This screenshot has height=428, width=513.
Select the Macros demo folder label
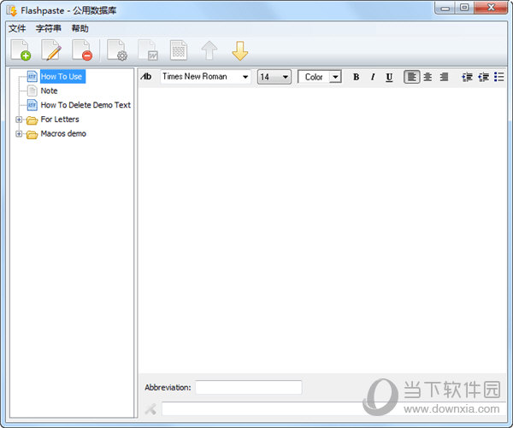click(x=63, y=134)
